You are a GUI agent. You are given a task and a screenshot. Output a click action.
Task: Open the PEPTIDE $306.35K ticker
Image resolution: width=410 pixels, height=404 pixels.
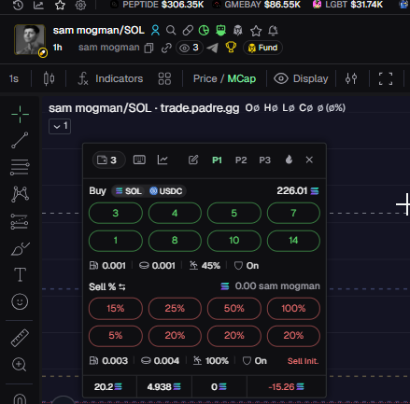[157, 5]
